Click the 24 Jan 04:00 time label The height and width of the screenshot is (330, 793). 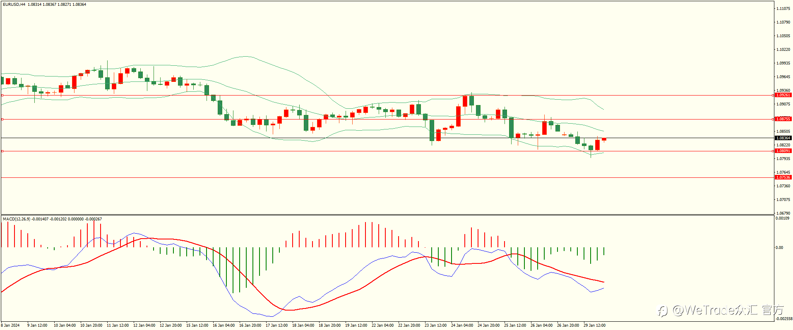click(x=462, y=325)
